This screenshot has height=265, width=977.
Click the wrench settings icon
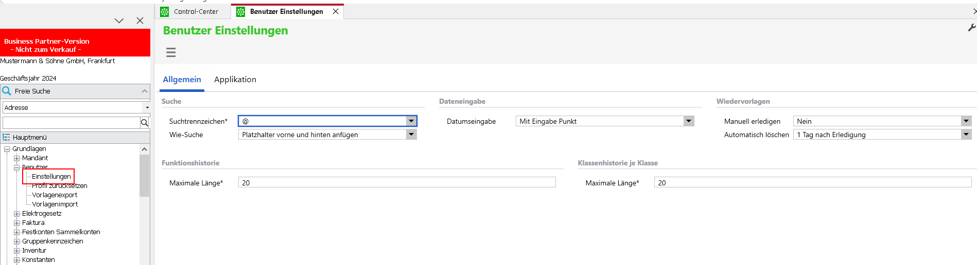[x=971, y=28]
